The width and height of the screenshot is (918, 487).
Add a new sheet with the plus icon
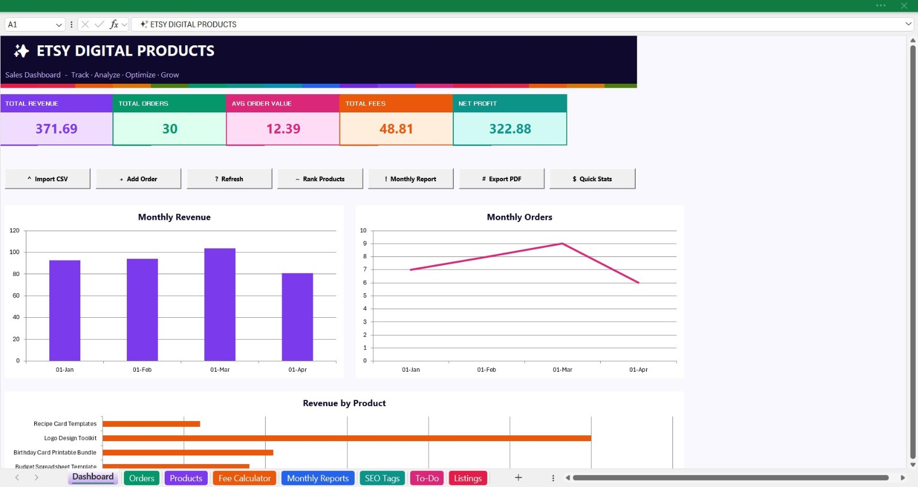click(518, 478)
